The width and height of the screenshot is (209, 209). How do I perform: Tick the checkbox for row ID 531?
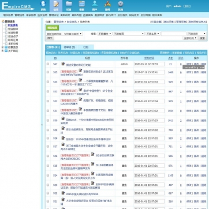coord(48,111)
